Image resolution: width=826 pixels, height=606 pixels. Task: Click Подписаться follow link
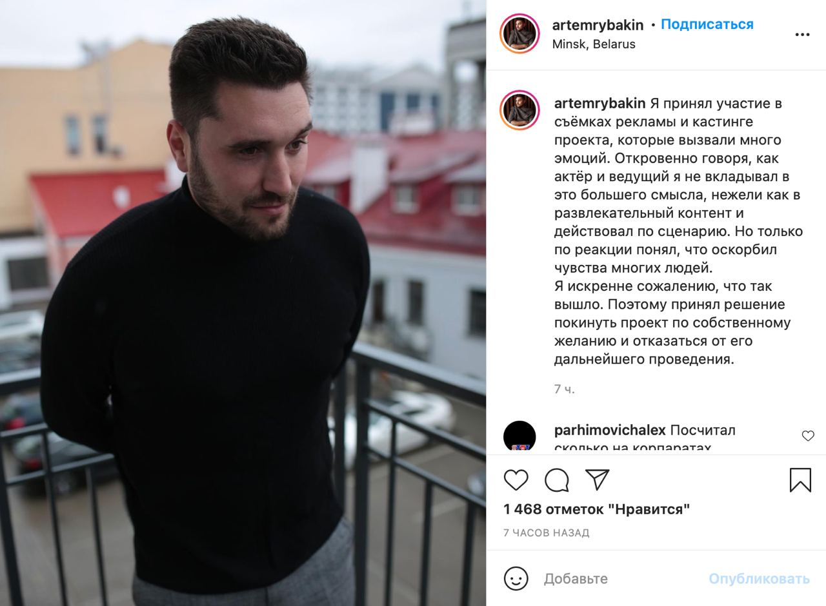tap(707, 24)
